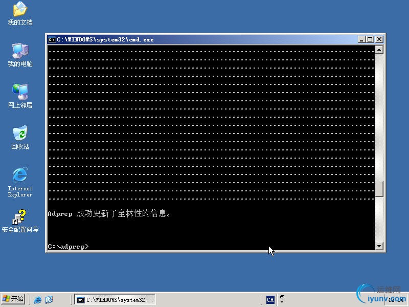Click the second quick launch icon
This screenshot has width=409, height=307.
[49, 300]
